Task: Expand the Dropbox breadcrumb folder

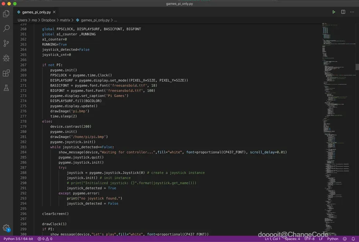Action: 48,20
